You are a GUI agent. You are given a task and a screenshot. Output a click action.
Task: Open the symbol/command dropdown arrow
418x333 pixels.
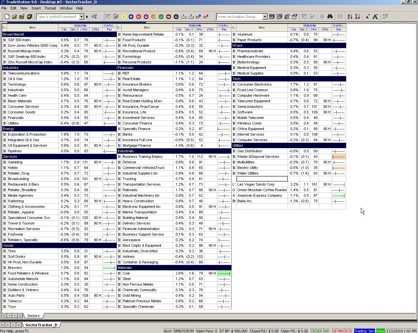[x=82, y=17]
